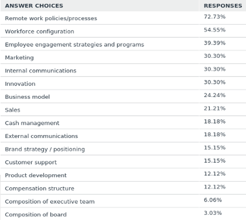
Task: Select the Product development answer choice
Action: tap(36, 175)
